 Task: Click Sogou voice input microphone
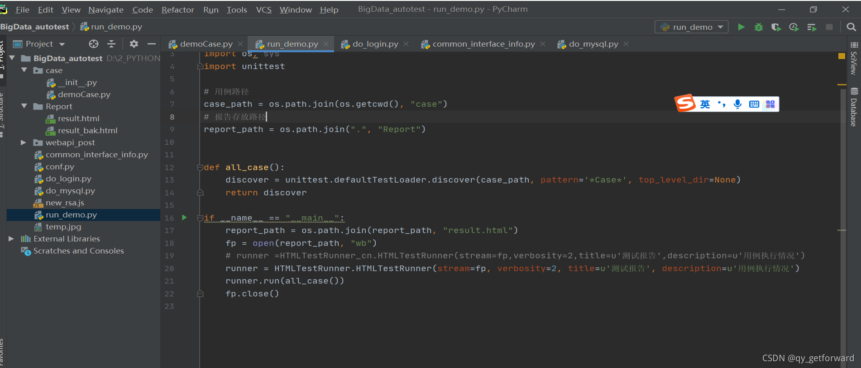[737, 104]
